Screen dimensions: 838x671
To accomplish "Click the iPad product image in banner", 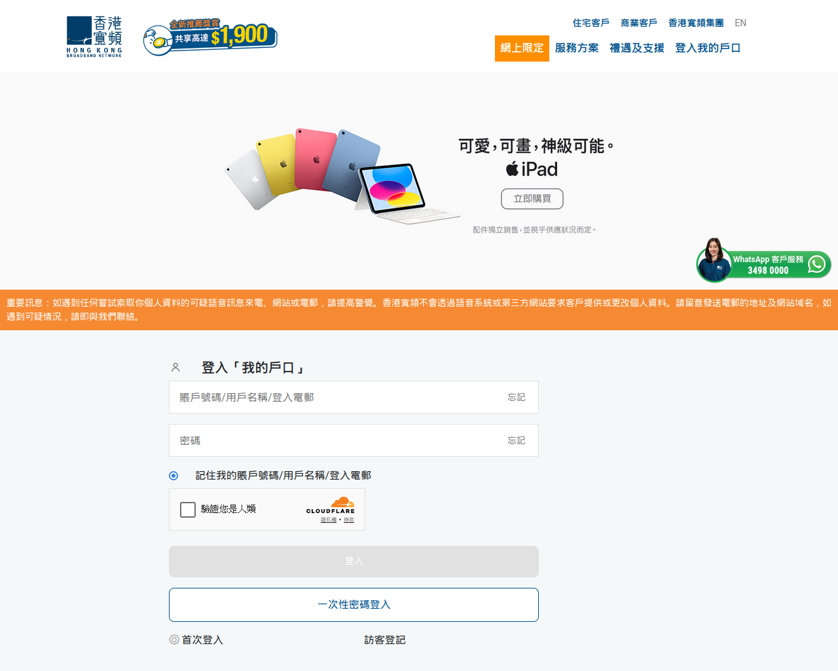I will 342,176.
